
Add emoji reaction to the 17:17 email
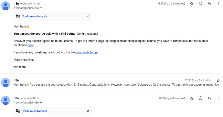tap(200, 4)
